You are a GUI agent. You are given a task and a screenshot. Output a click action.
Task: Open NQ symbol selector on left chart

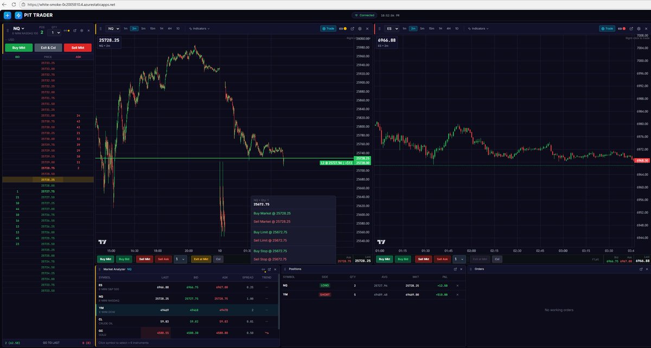coord(113,29)
